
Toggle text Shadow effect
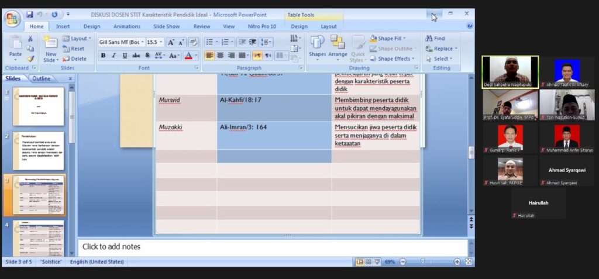click(x=147, y=56)
